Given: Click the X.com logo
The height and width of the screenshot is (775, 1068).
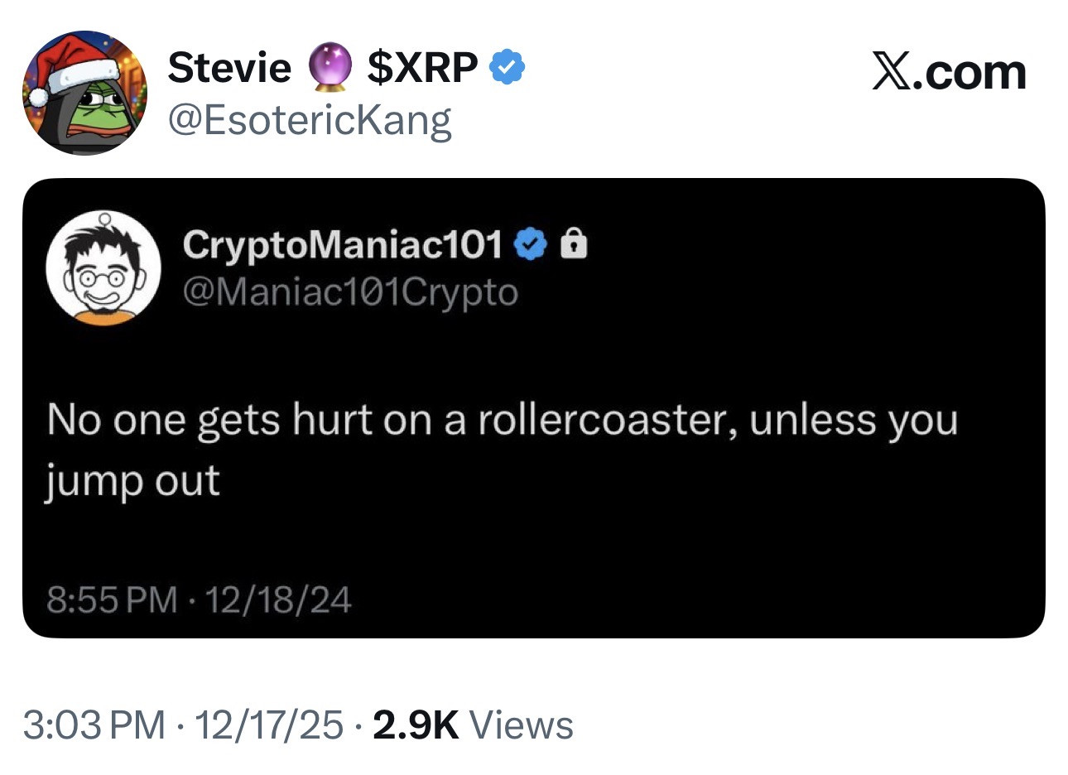Looking at the screenshot, I should (949, 73).
